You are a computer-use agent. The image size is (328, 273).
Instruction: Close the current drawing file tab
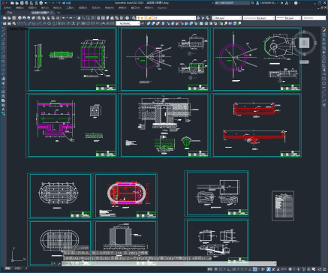52,13
